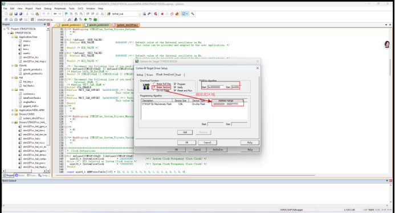The image size is (395, 213).
Task: Open the Flash menu
Action: click(38, 9)
